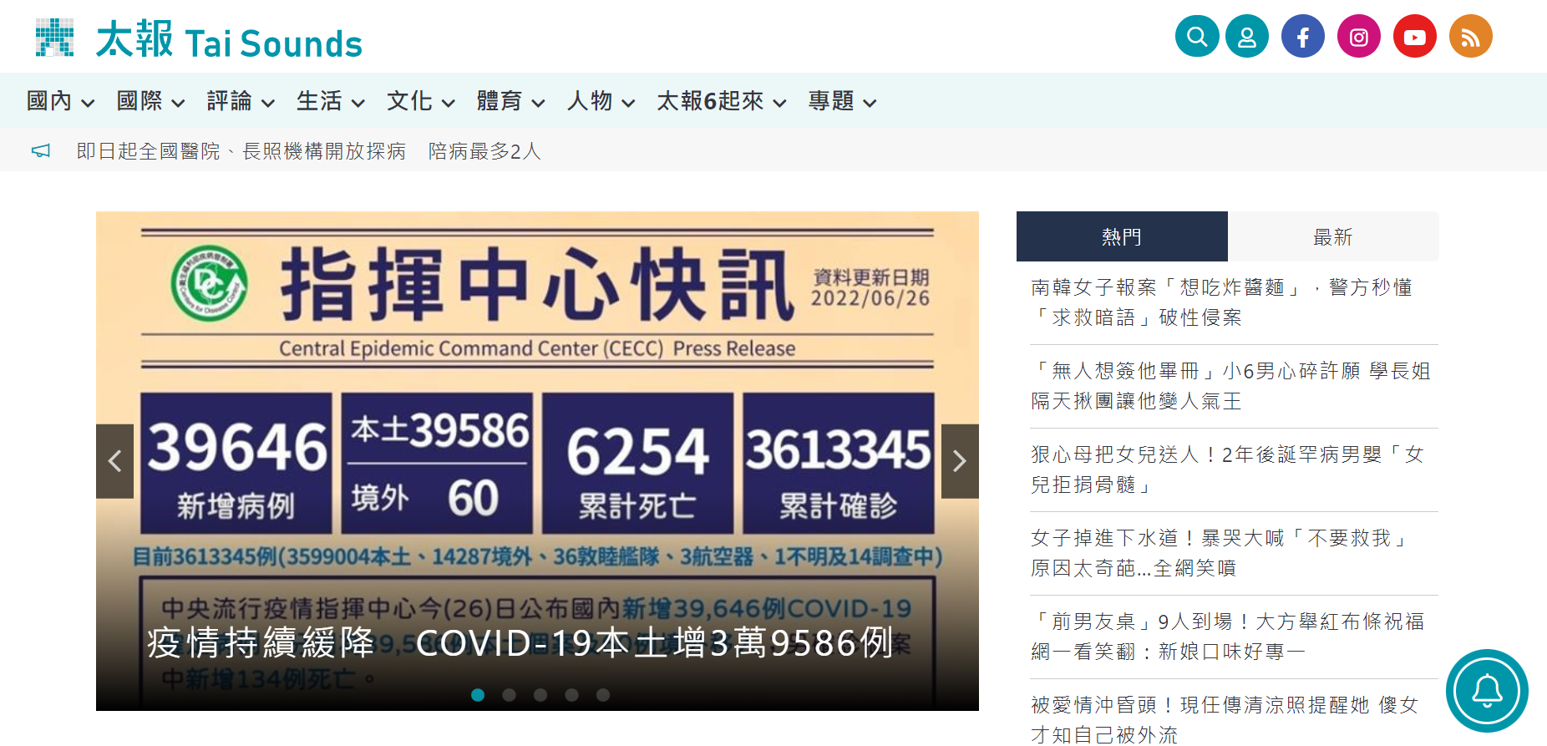
Task: Switch to the 熱門 tab
Action: tap(1122, 236)
